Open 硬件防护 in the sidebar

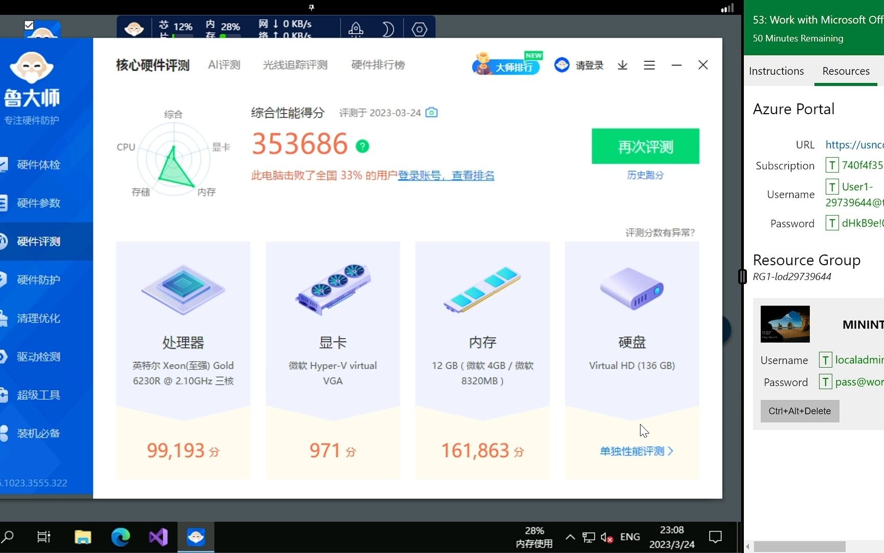pyautogui.click(x=39, y=280)
